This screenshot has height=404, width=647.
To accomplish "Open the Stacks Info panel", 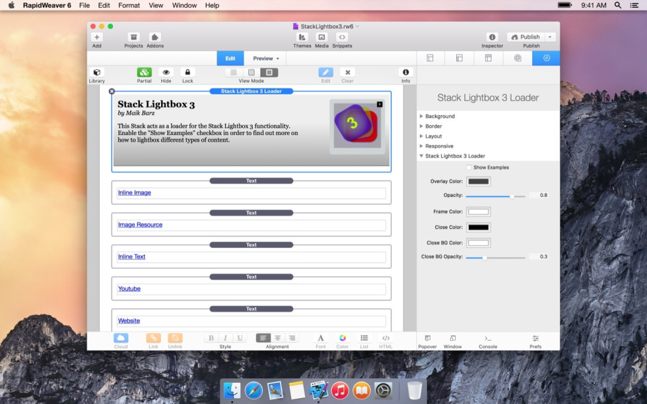I will pyautogui.click(x=405, y=72).
